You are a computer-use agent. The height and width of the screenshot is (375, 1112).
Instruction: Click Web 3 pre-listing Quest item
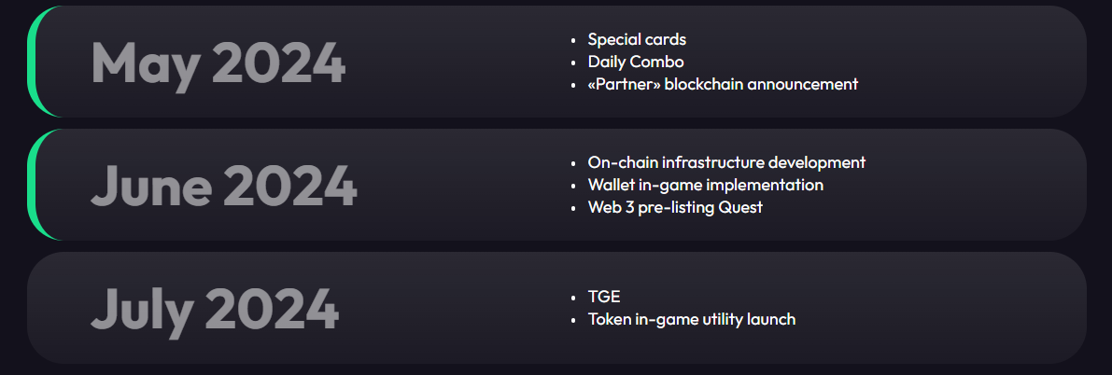pyautogui.click(x=675, y=208)
